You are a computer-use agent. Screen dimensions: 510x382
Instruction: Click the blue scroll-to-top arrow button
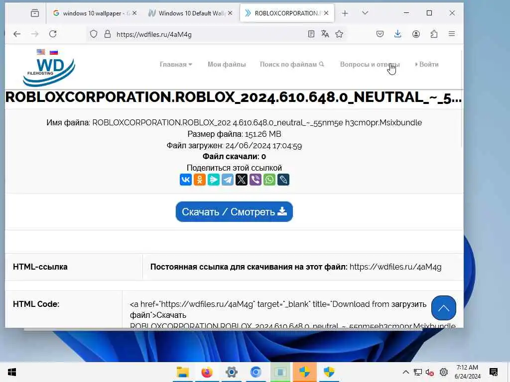coord(444,307)
